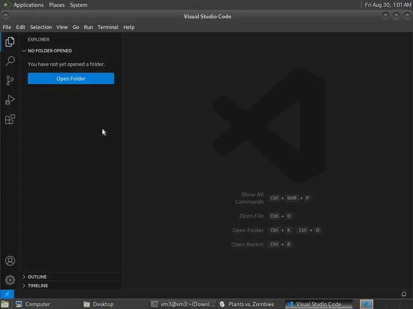Open the Selection menu
Image resolution: width=413 pixels, height=309 pixels.
[x=41, y=27]
